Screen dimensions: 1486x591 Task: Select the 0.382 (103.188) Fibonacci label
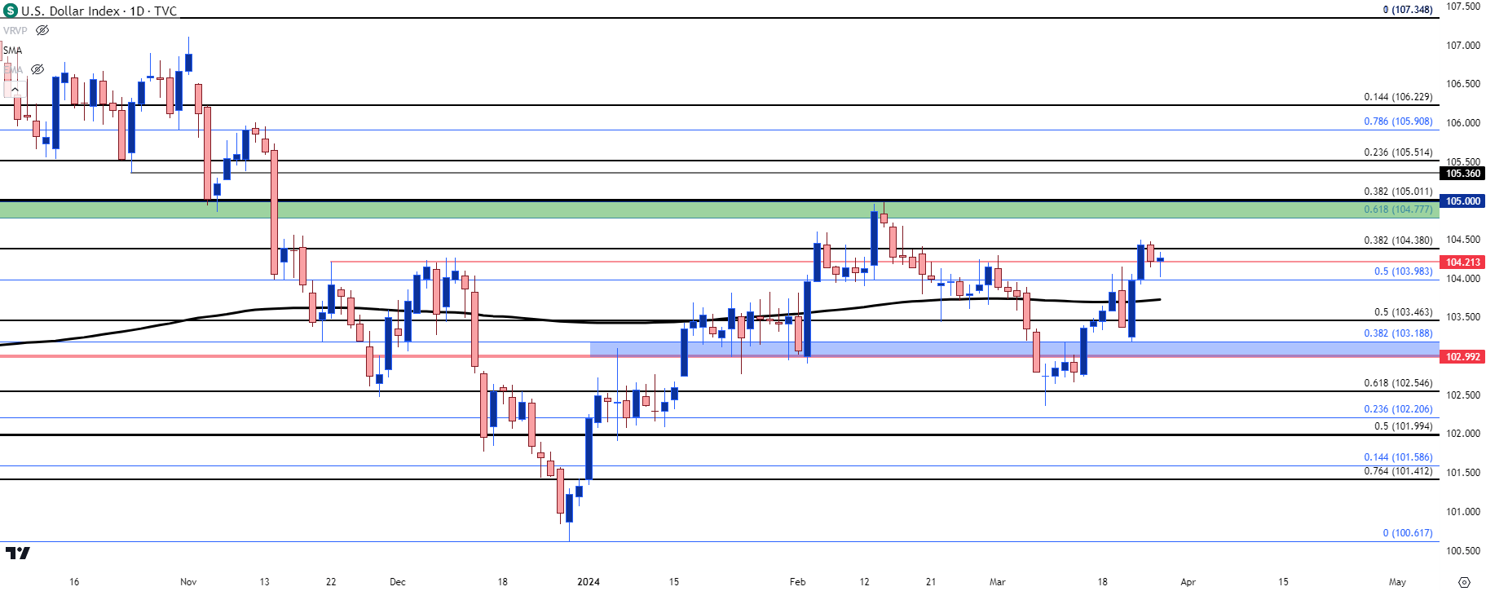pos(1398,333)
